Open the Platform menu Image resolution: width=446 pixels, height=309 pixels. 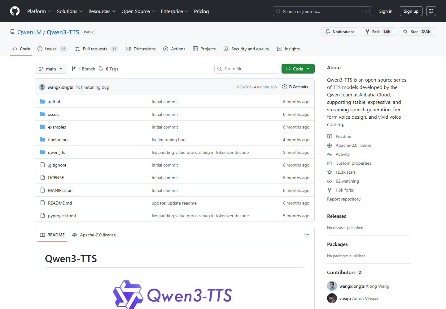coord(39,11)
